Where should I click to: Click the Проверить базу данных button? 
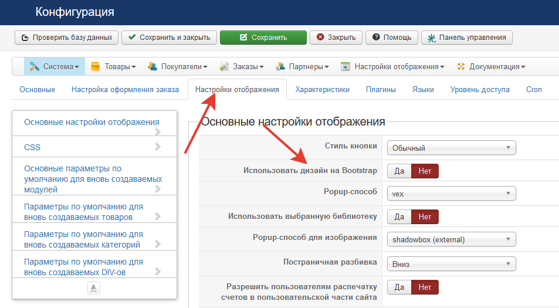(x=66, y=38)
